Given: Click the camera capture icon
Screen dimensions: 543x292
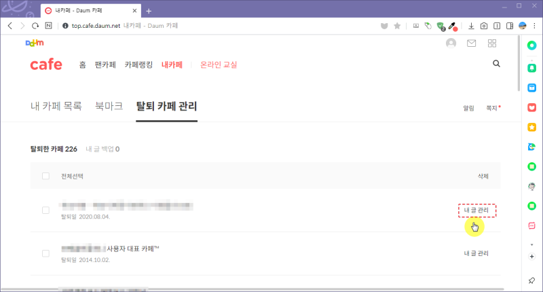Looking at the screenshot, I should [484, 26].
